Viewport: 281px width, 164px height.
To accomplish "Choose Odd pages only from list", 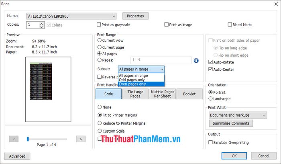I will click(141, 80).
